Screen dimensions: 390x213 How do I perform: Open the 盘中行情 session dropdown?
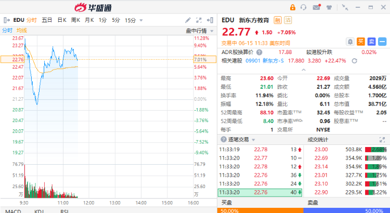[200, 31]
